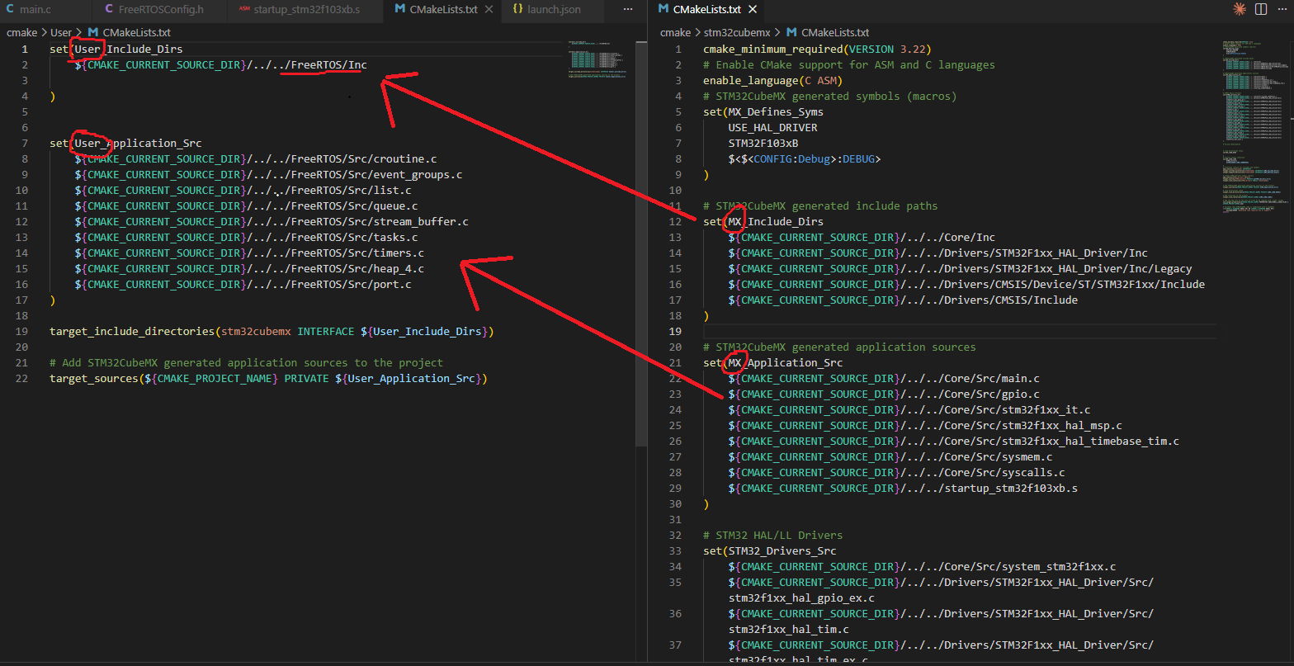Image resolution: width=1294 pixels, height=666 pixels.
Task: Click the Core/Inc include path line
Action: [x=862, y=238]
